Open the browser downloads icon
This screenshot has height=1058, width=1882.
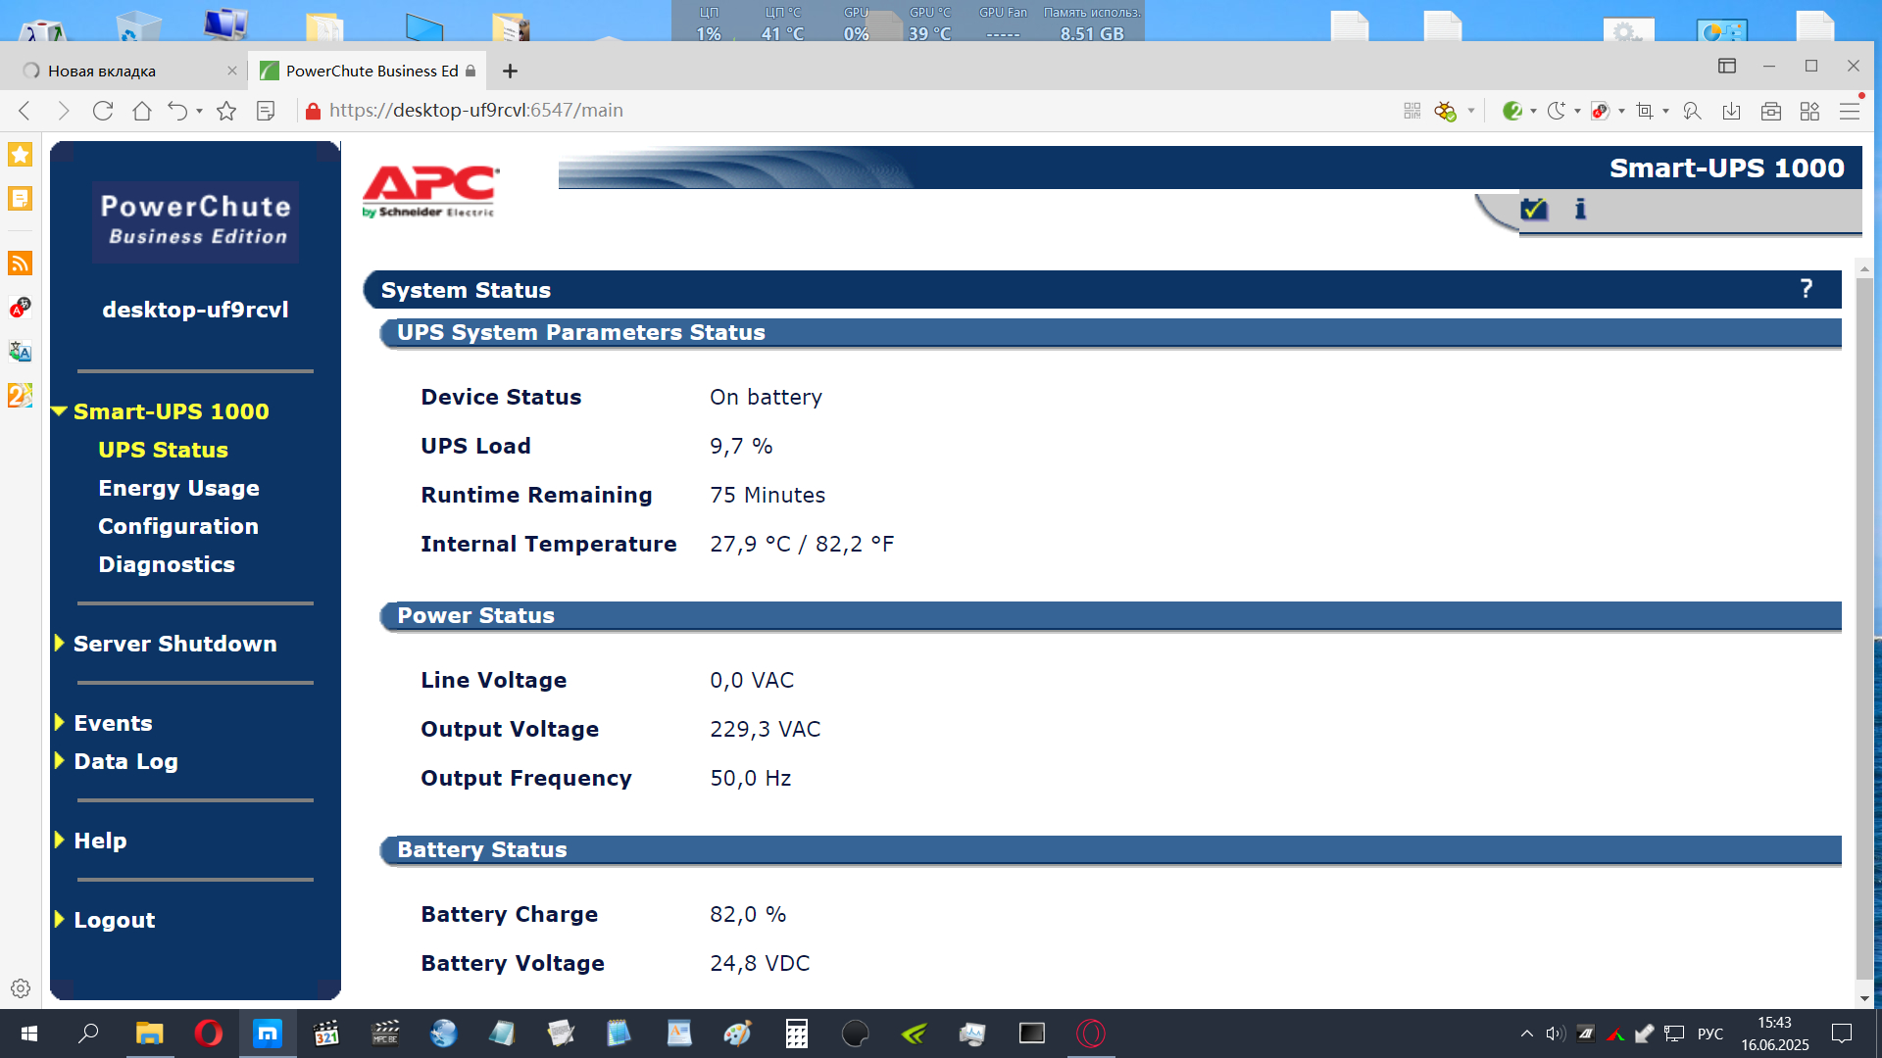click(1731, 111)
